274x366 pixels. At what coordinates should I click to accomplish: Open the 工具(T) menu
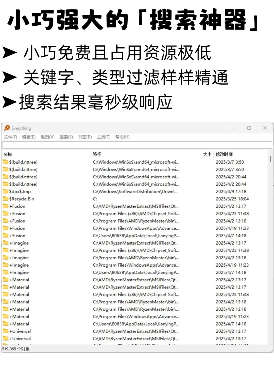[104, 137]
